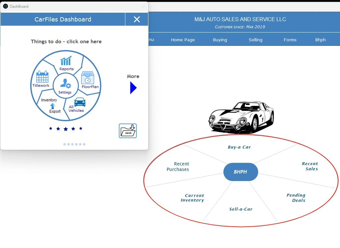Open the Forms menu
Screen dimensions: 340x248
[x=290, y=40]
